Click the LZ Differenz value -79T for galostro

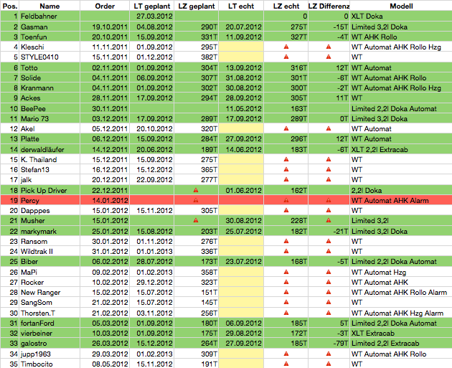coord(329,343)
